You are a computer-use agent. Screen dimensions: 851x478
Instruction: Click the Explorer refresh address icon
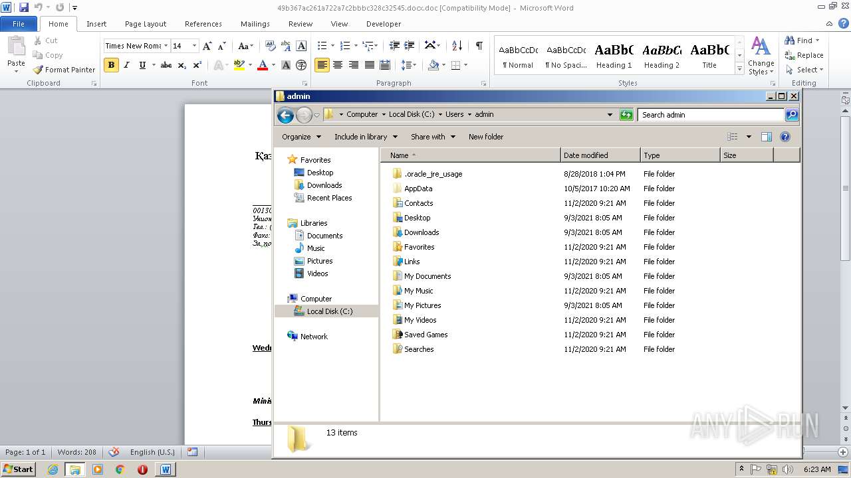[x=626, y=115]
